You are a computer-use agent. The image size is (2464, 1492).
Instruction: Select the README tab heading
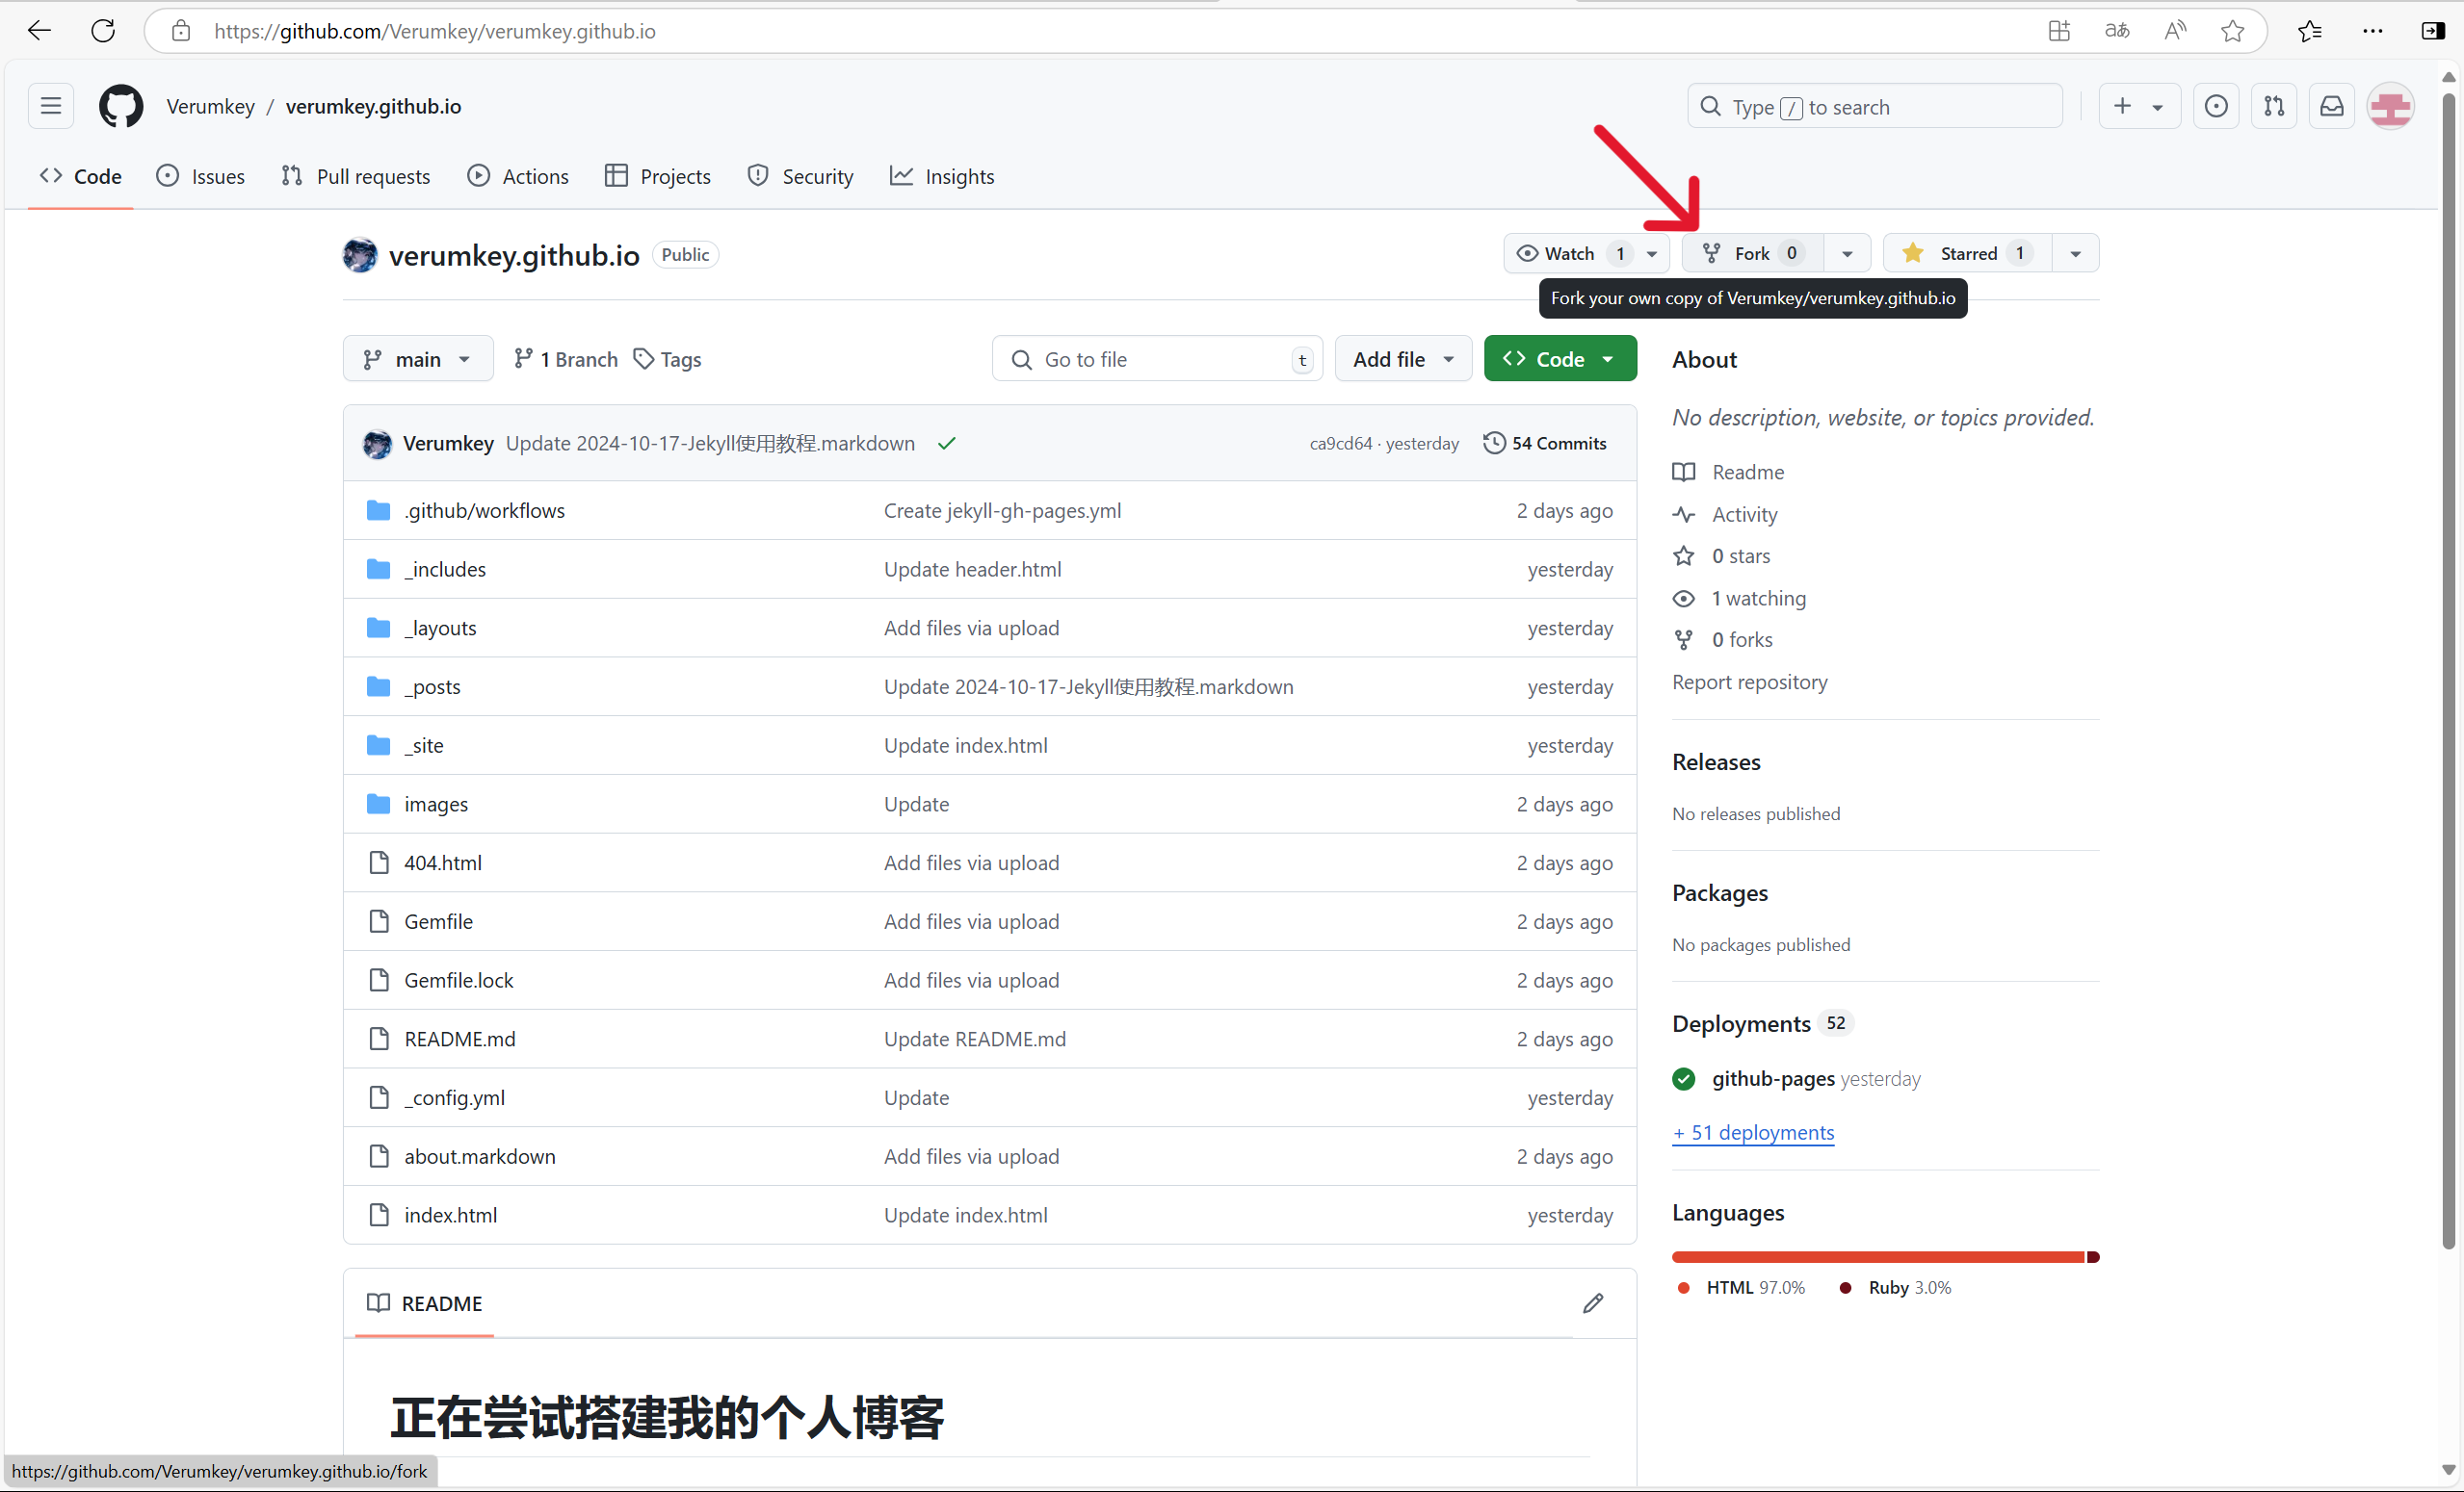point(425,1304)
